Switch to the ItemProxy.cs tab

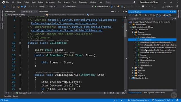(x=10, y=12)
